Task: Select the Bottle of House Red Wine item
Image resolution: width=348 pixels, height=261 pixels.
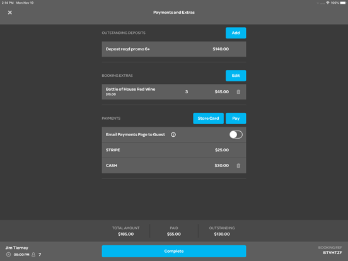Action: tap(130, 90)
